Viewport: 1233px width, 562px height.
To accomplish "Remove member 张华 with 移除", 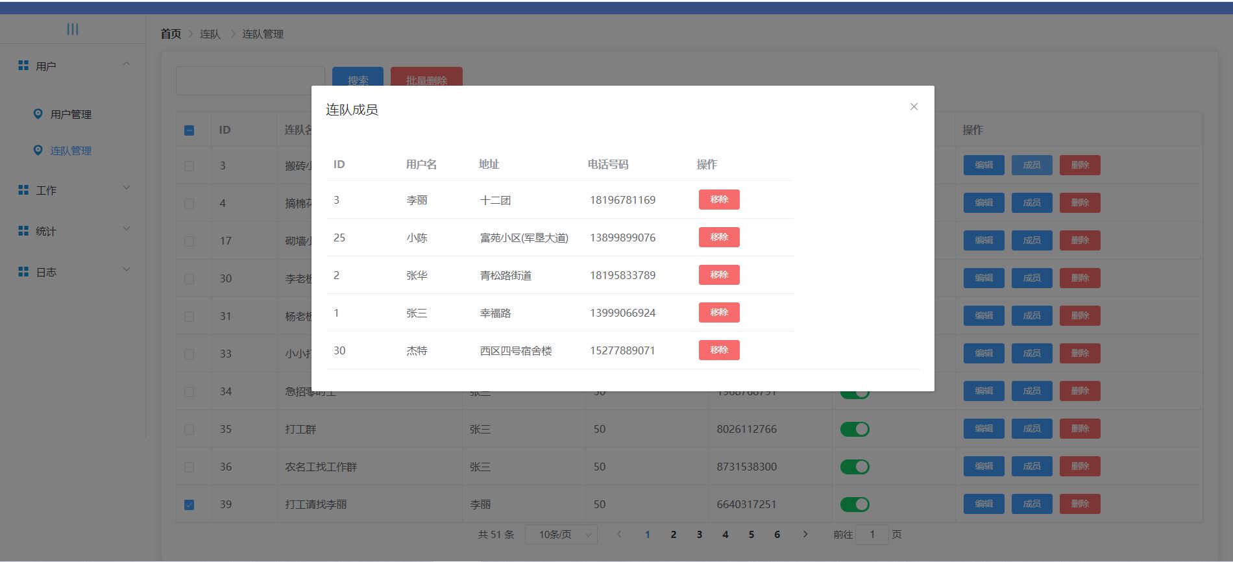I will coord(719,275).
